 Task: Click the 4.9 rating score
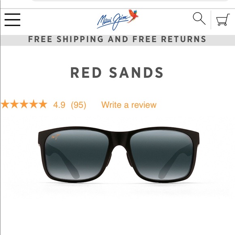pyautogui.click(x=59, y=105)
